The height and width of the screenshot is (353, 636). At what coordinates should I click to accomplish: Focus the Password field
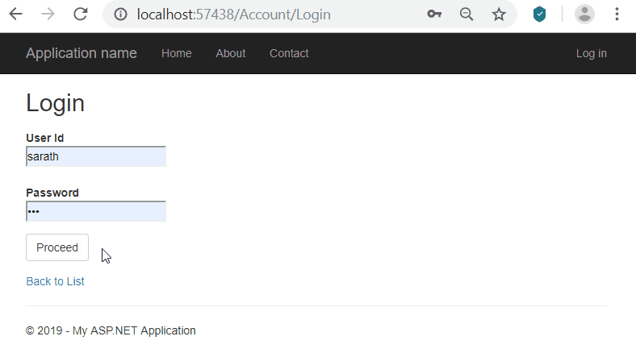96,211
